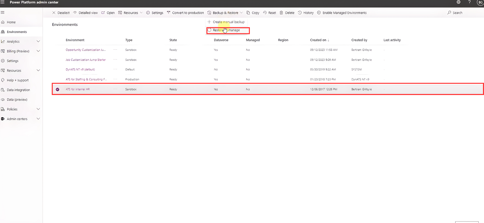
Task: Click the Billing (Preview) icon
Action: pyautogui.click(x=3, y=51)
